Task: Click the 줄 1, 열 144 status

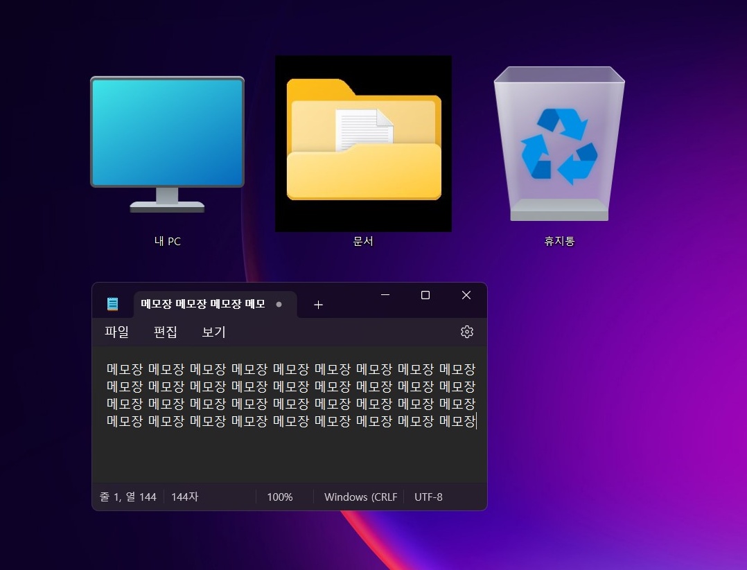Action: [128, 497]
